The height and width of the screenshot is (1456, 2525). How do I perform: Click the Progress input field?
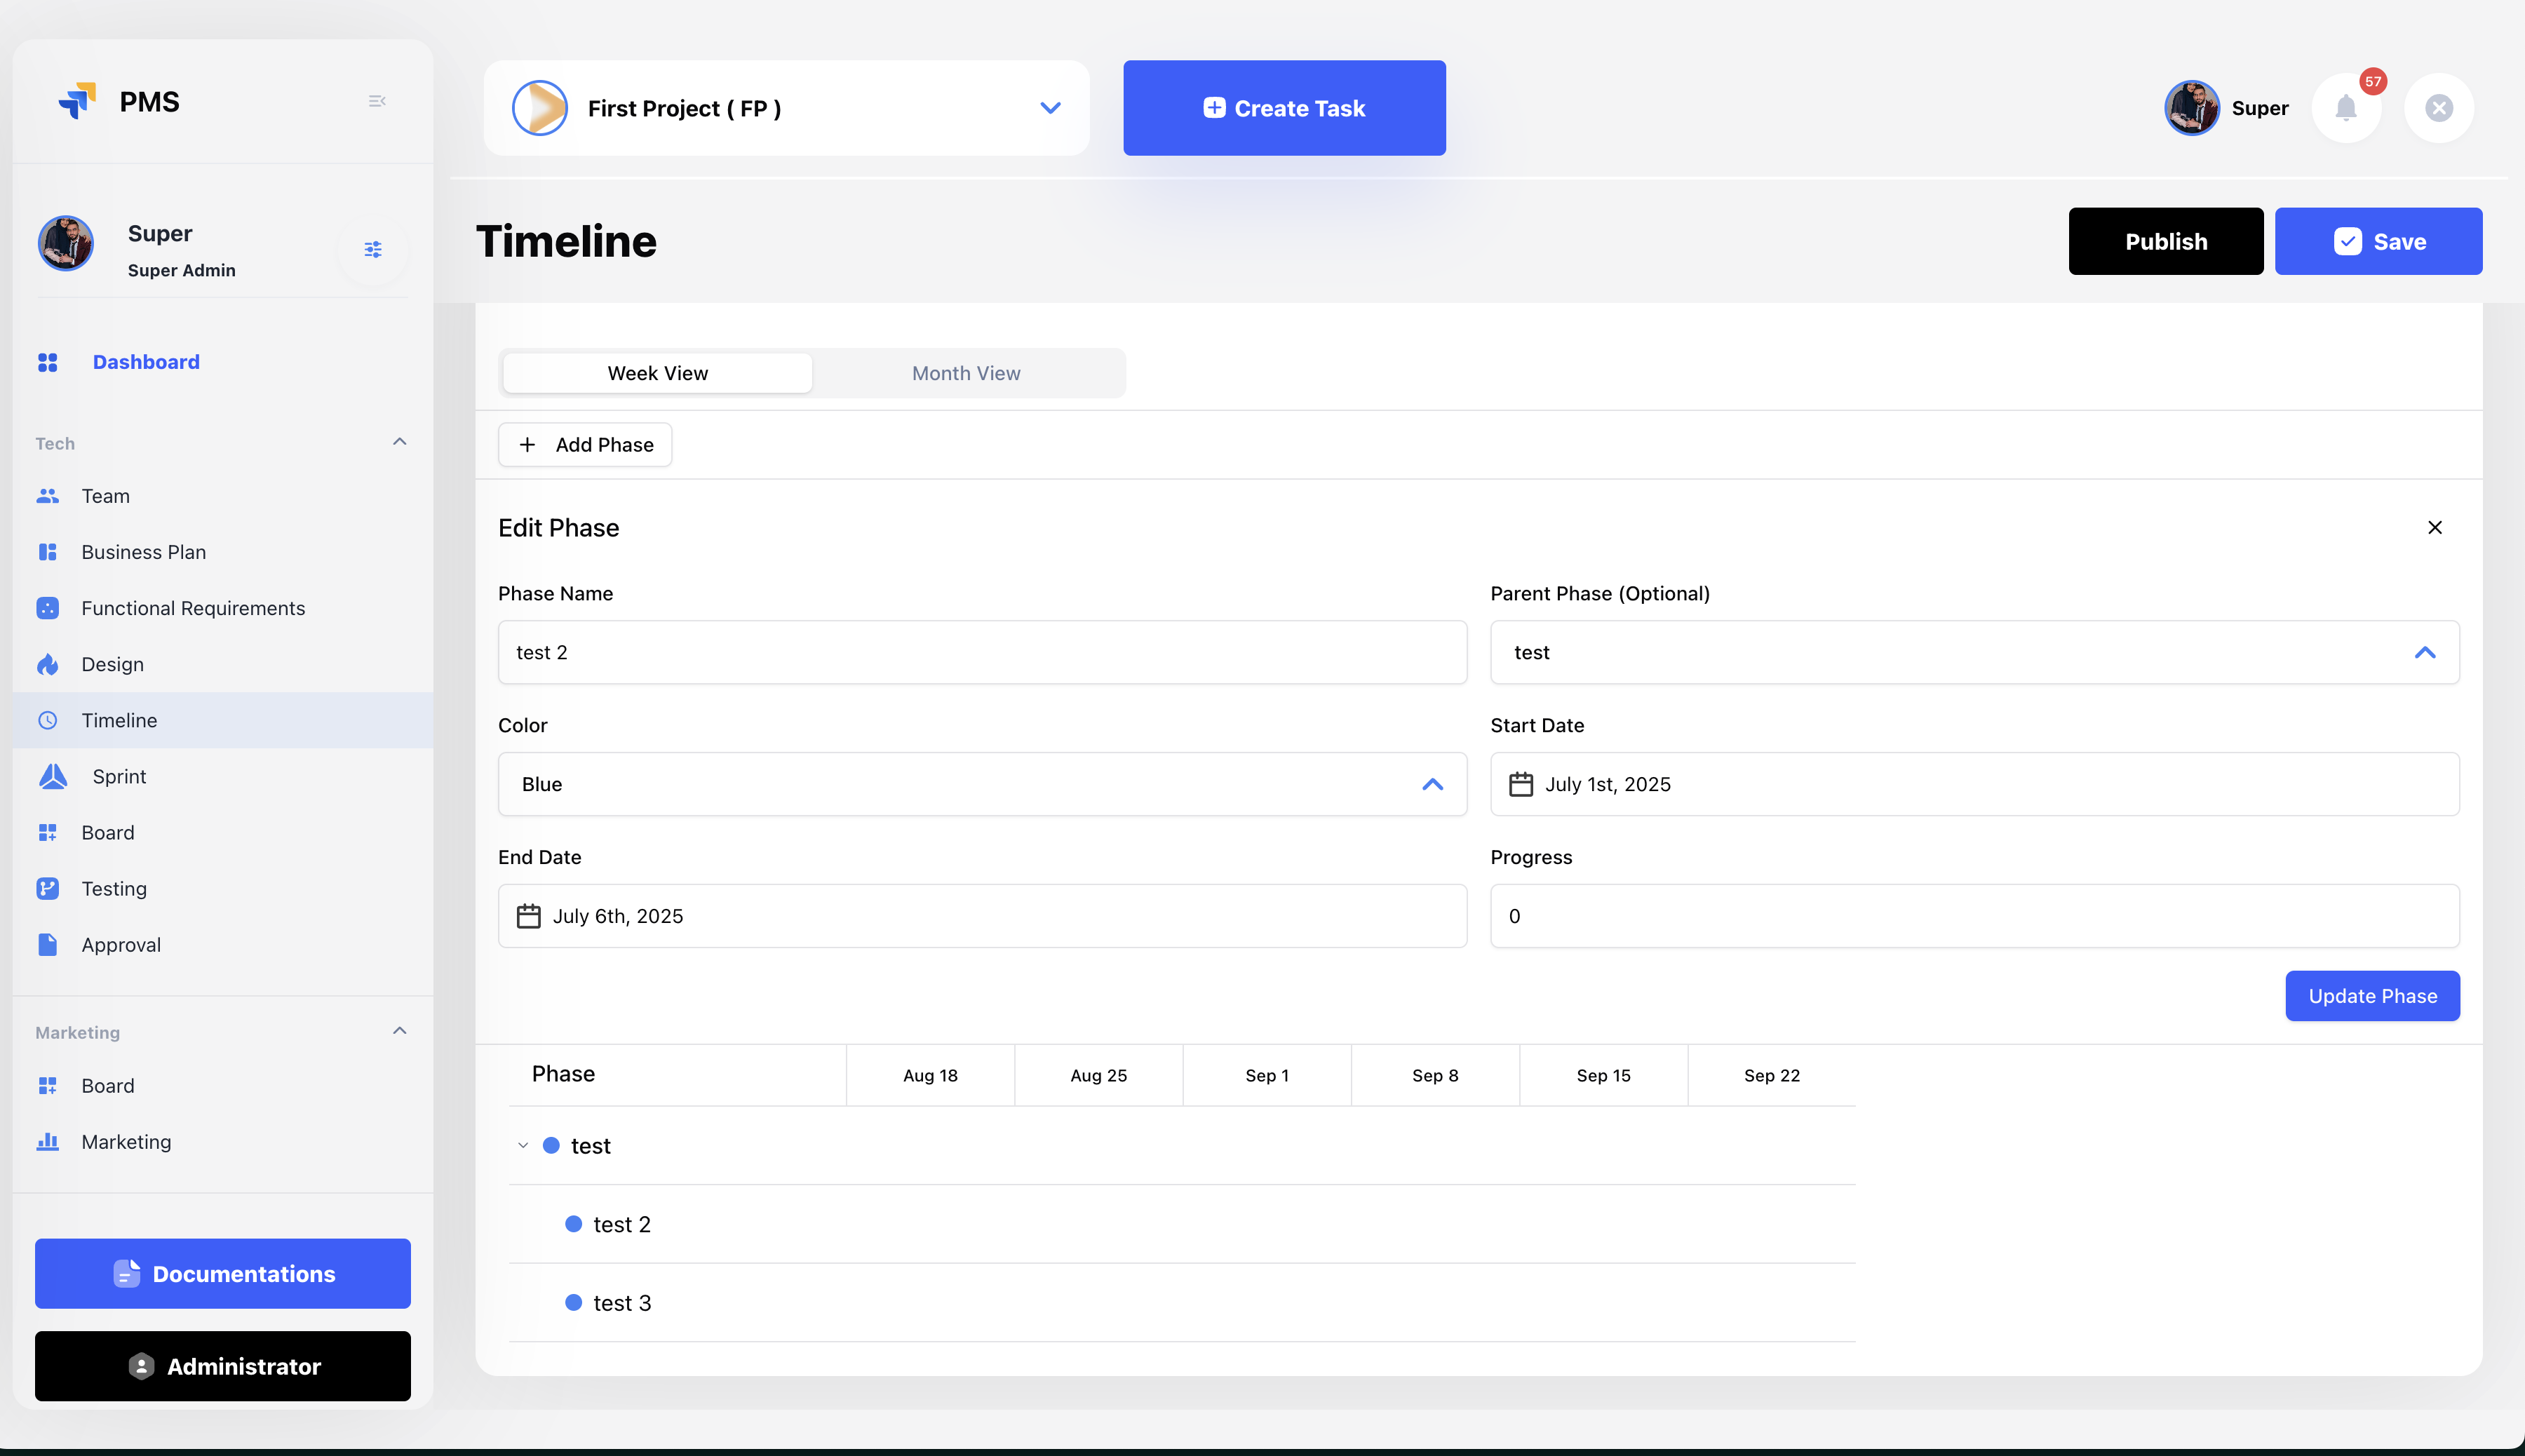point(1973,916)
